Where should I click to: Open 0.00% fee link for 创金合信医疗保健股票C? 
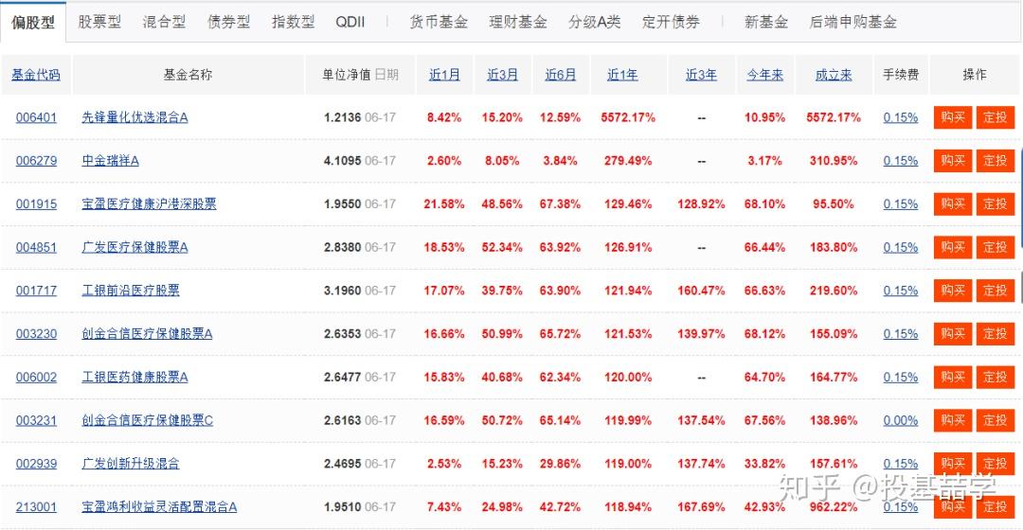tap(901, 420)
